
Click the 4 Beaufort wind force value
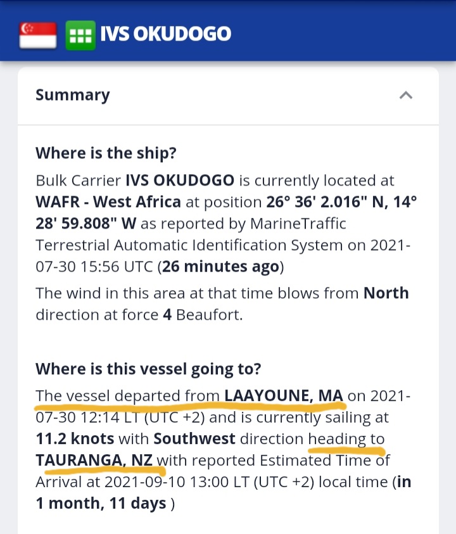203,315
